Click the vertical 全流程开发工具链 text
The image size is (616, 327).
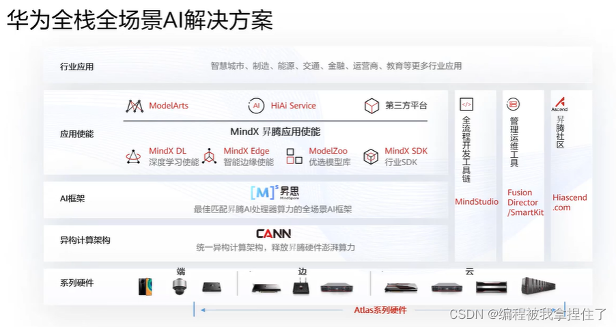click(466, 150)
